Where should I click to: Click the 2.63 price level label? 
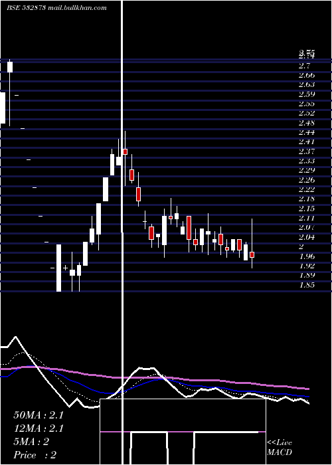307,84
